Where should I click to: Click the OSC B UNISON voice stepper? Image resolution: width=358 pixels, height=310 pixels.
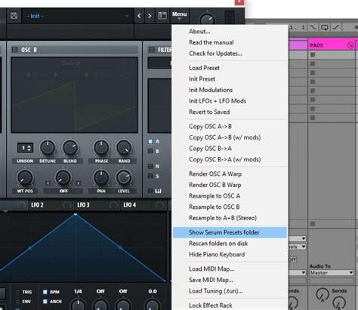point(25,148)
